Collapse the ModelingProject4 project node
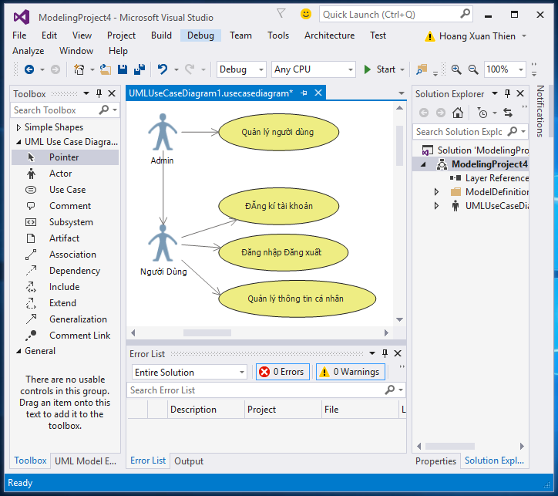Image resolution: width=558 pixels, height=496 pixels. [423, 164]
